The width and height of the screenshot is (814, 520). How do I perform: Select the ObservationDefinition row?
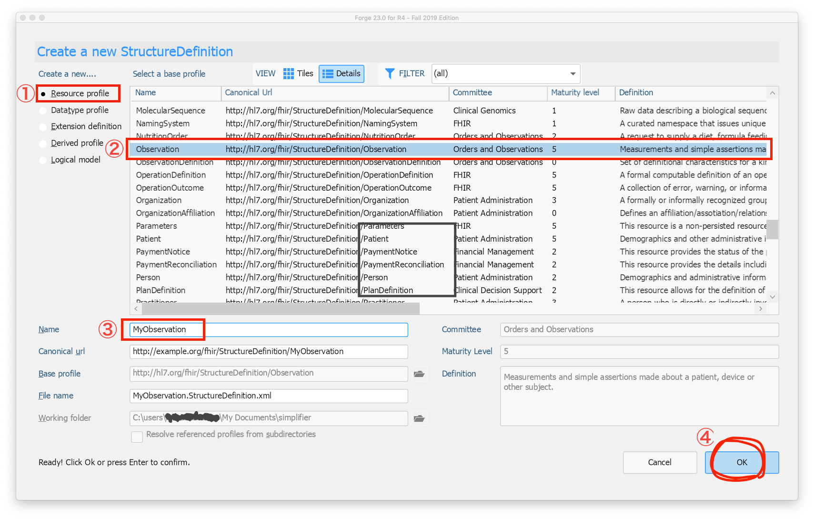click(x=449, y=163)
